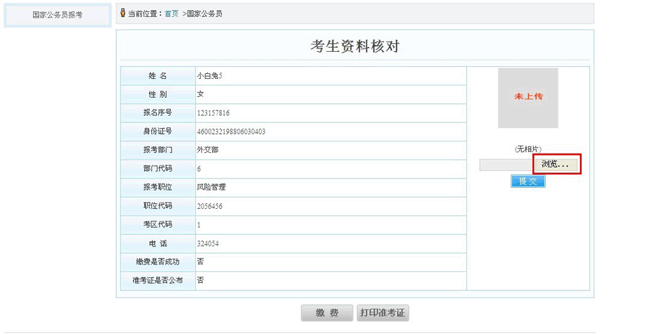Screen dimensions: 646x334
Task: Select position code 2056456
Action: [210, 206]
